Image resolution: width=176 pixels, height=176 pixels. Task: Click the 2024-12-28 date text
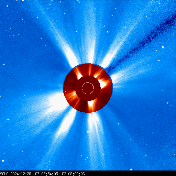click(21, 174)
